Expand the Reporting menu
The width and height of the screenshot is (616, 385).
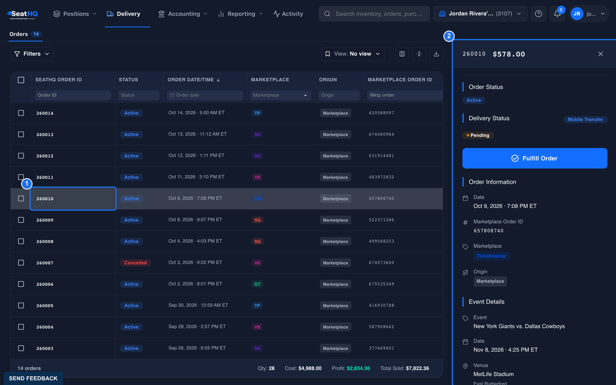pos(240,14)
